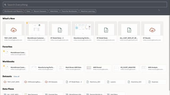This screenshot has height=95, width=170.
Task: Click the page vertical scrollbar
Action: [169, 53]
